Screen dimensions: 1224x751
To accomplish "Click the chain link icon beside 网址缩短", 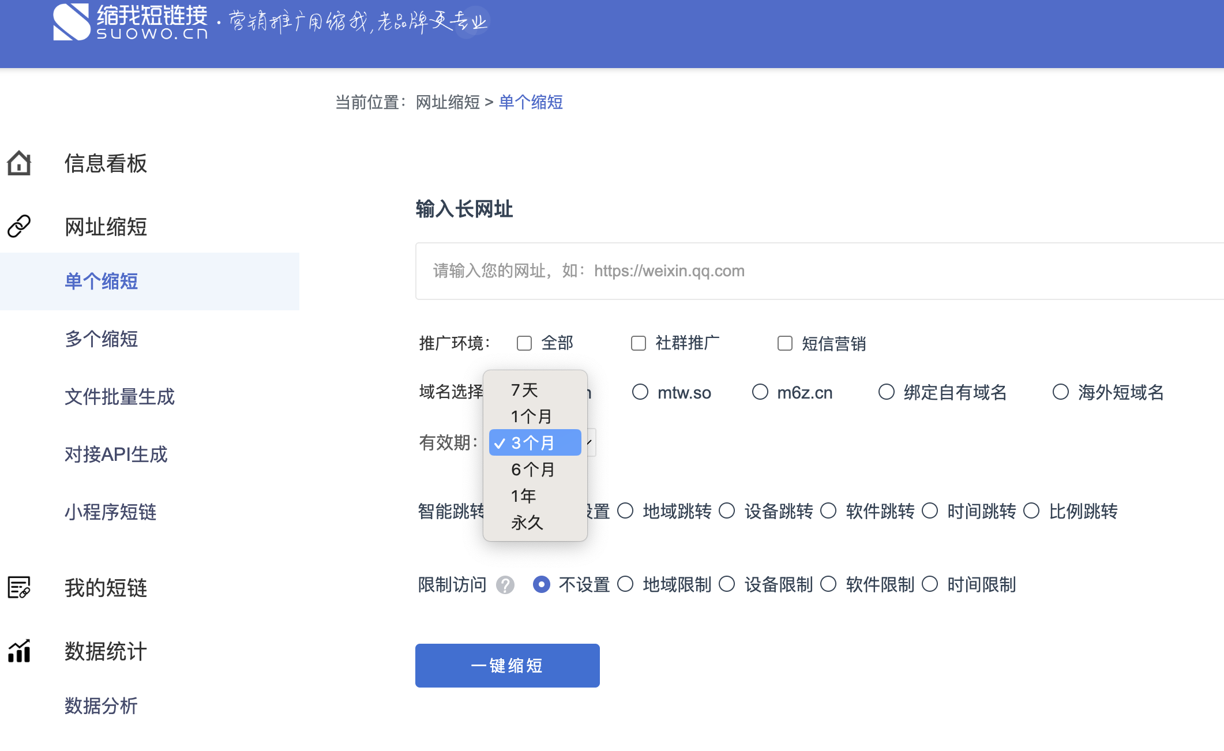I will [x=19, y=226].
